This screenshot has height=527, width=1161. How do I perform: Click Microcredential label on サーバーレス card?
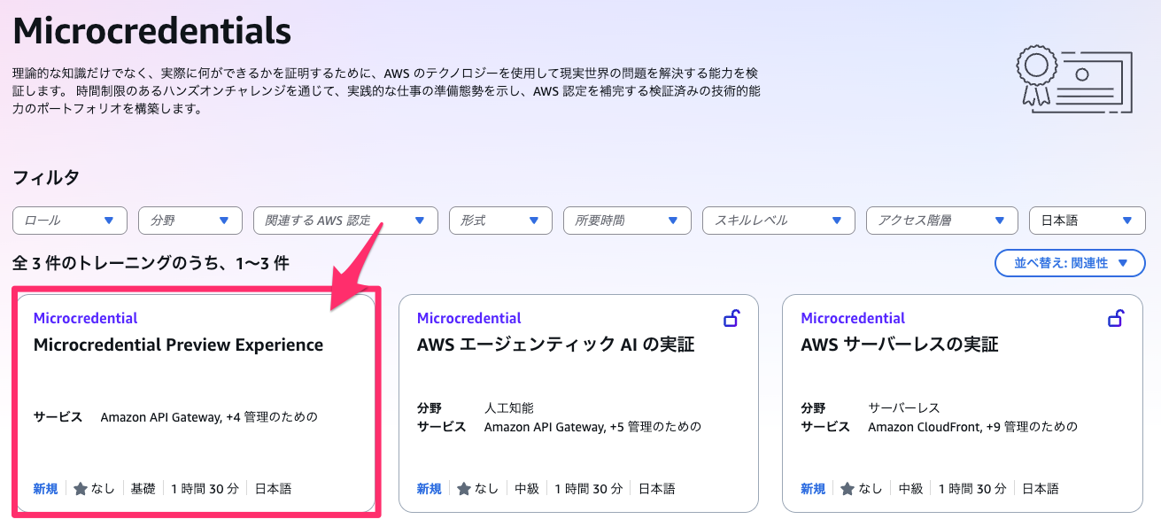click(x=853, y=318)
